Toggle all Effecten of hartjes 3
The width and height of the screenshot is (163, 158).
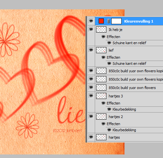click(x=103, y=103)
